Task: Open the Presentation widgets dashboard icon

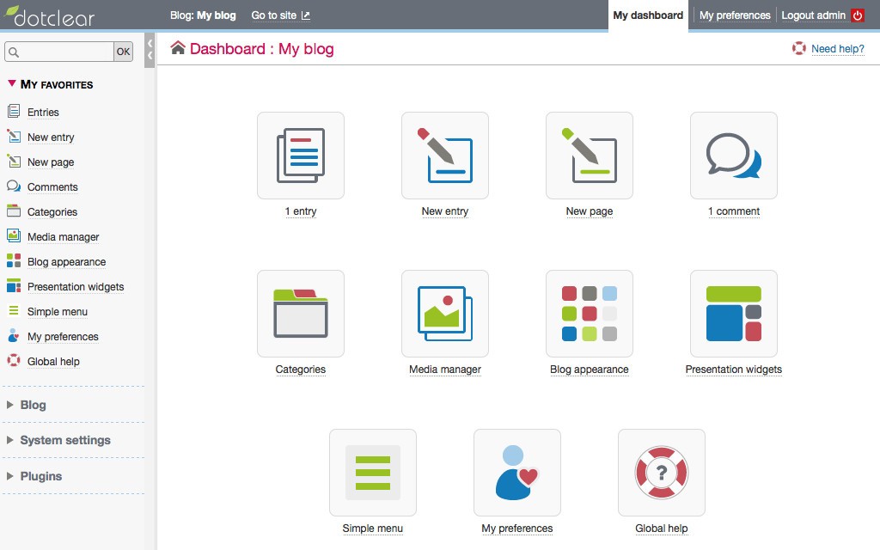Action: (734, 314)
